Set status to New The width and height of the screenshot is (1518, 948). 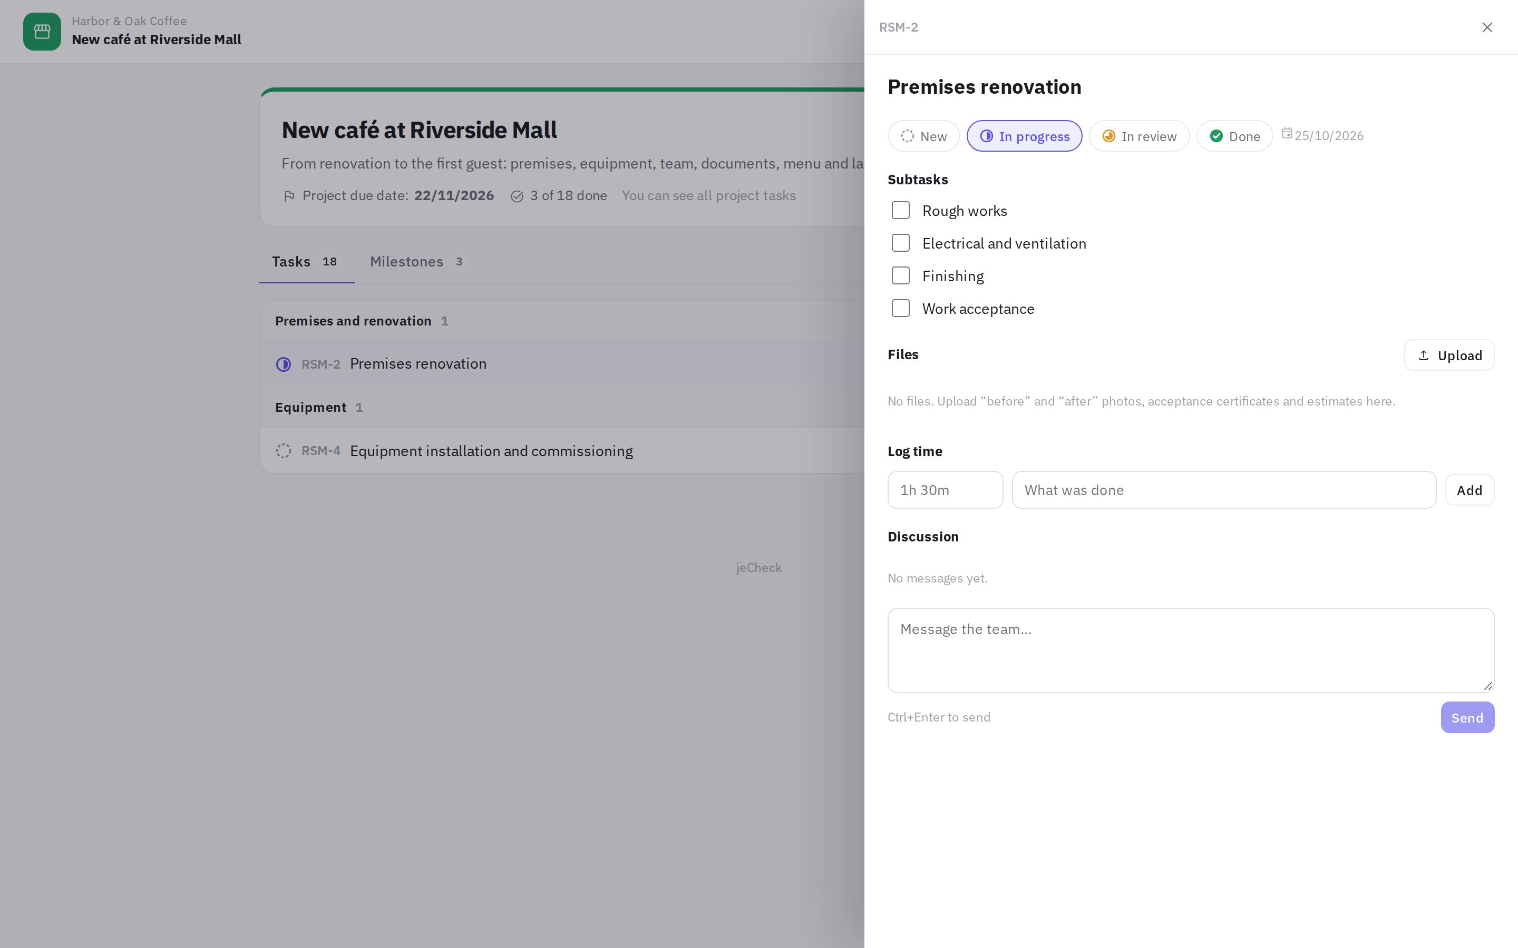[923, 136]
